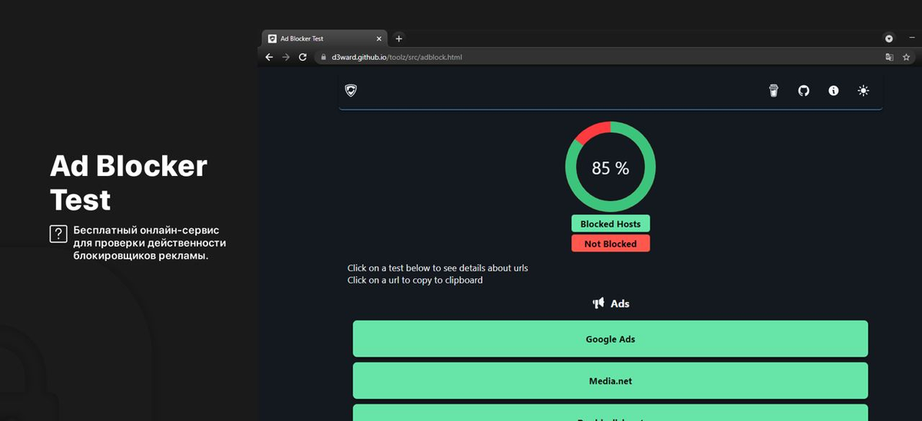Click the 85 % donut chart
The image size is (922, 421).
[x=611, y=167]
